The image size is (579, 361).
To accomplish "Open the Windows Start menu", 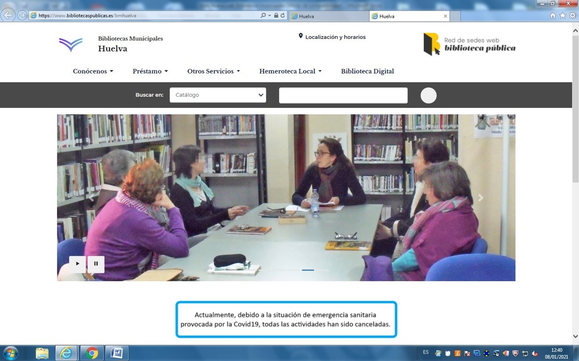I will click(10, 353).
